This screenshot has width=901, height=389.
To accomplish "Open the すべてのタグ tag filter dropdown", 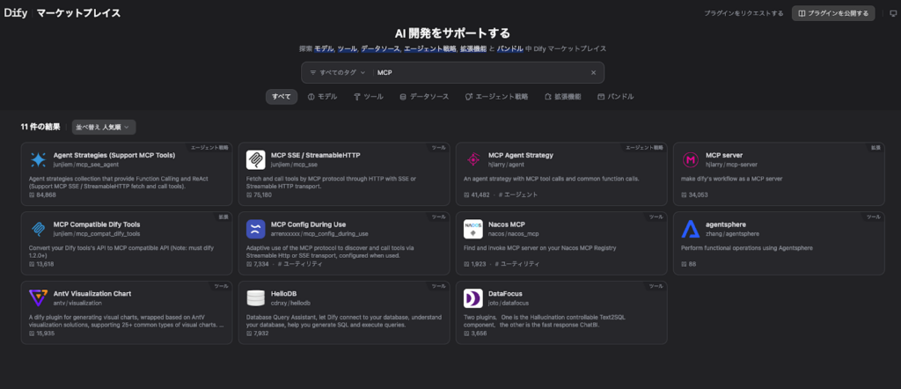I will point(338,72).
